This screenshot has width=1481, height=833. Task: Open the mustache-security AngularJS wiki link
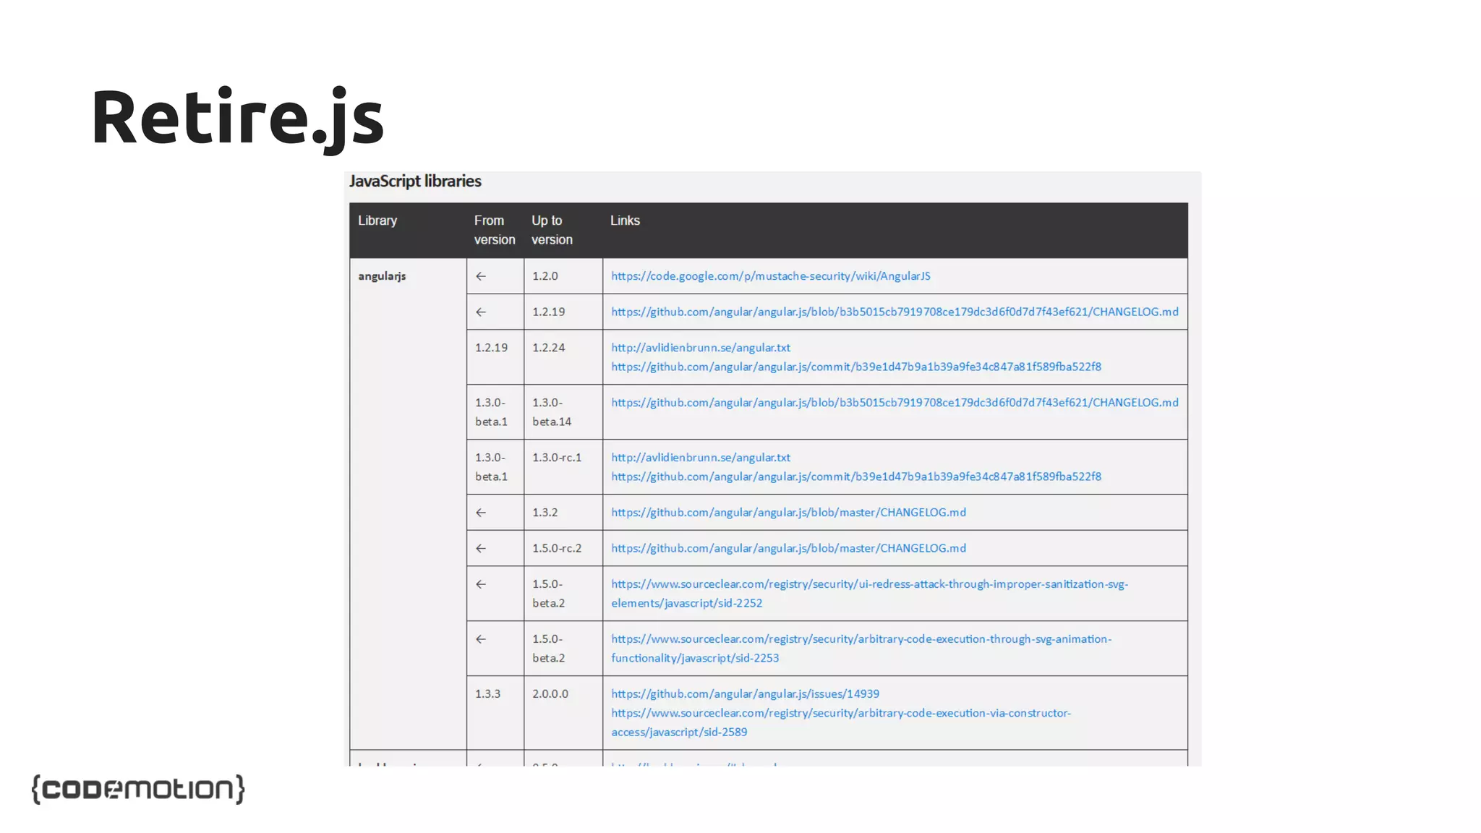[x=770, y=276]
